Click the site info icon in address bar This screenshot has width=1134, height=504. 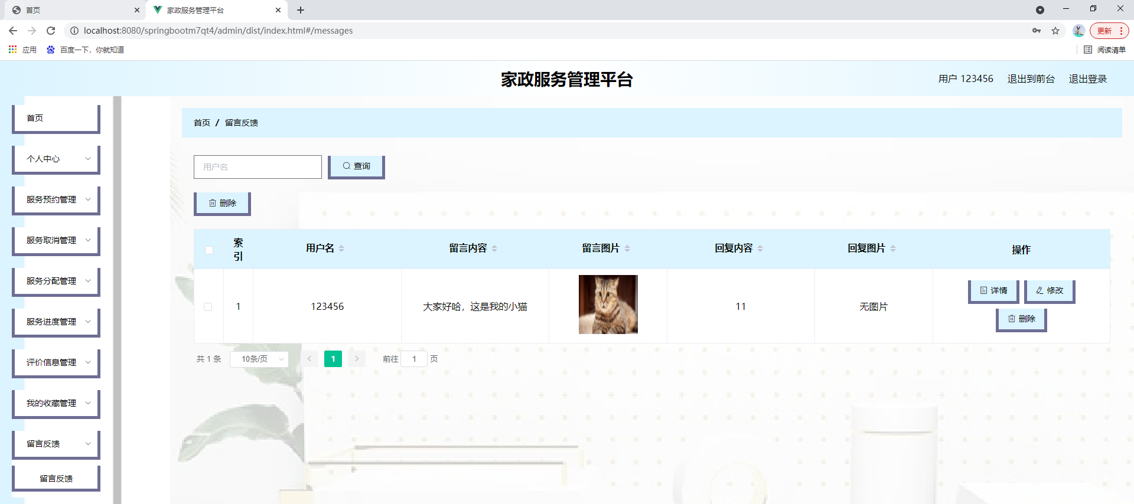coord(74,31)
